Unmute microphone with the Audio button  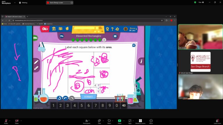pyautogui.click(x=6, y=122)
